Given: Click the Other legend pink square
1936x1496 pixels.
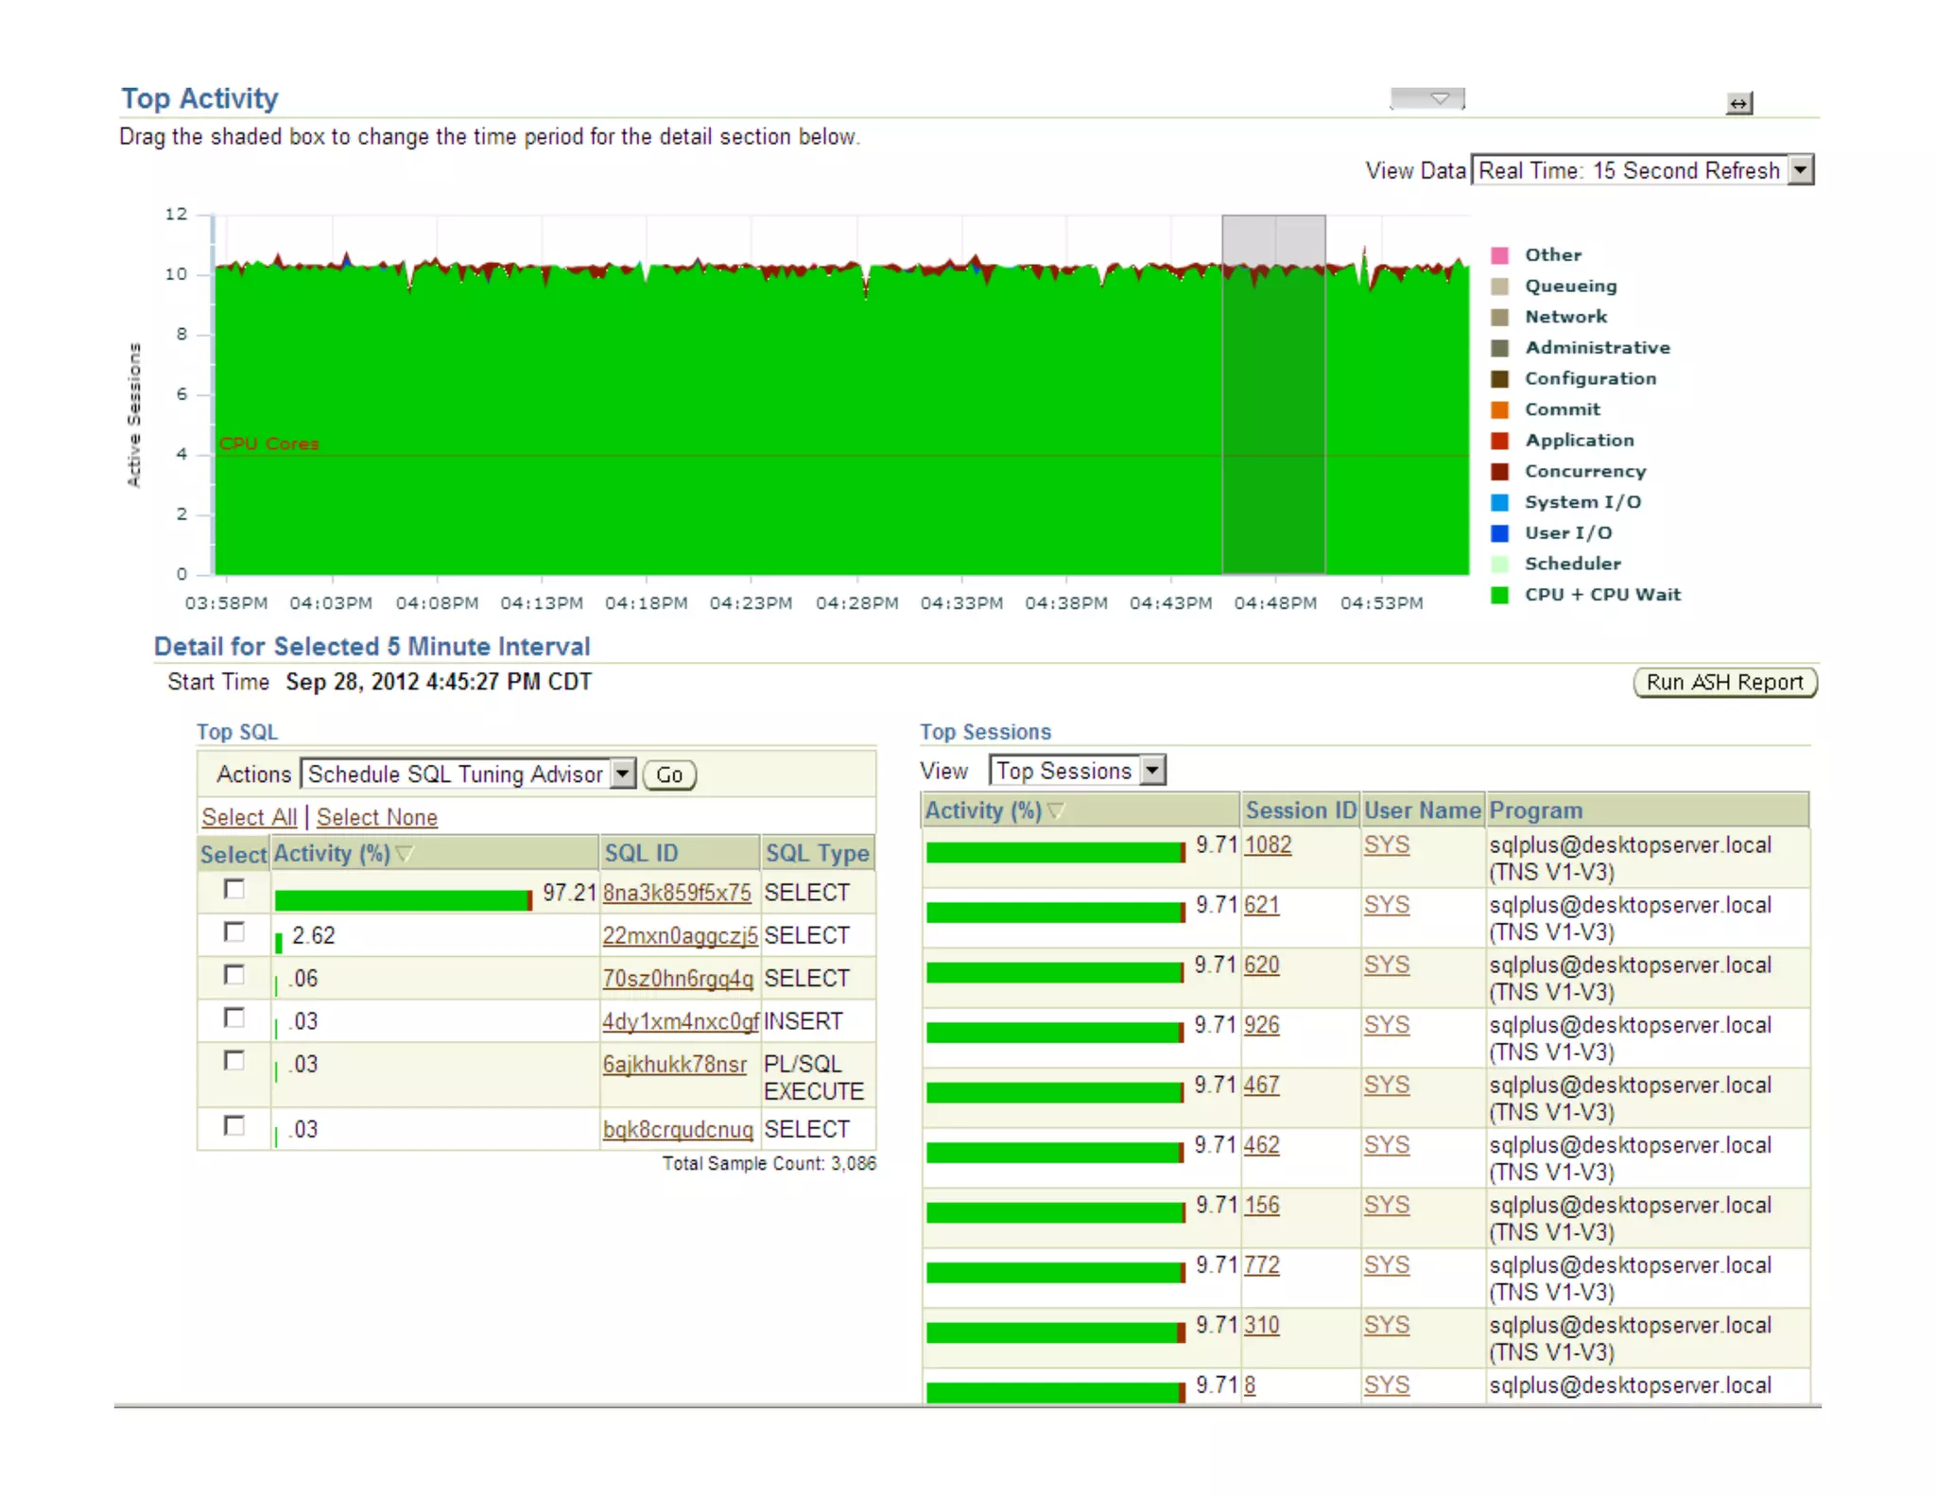Looking at the screenshot, I should [1499, 255].
